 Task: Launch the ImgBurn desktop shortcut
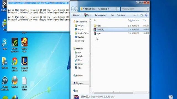15,82
